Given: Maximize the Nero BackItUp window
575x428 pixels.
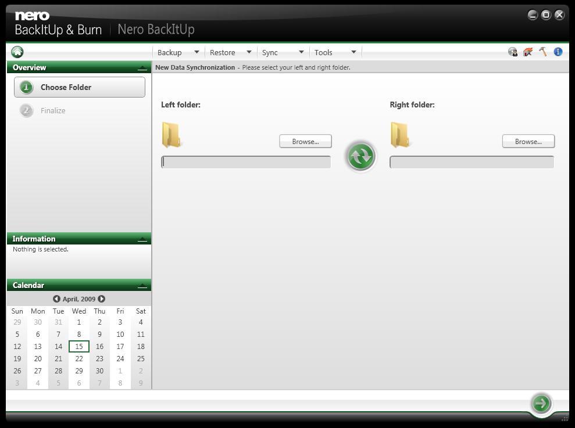Looking at the screenshot, I should (546, 15).
